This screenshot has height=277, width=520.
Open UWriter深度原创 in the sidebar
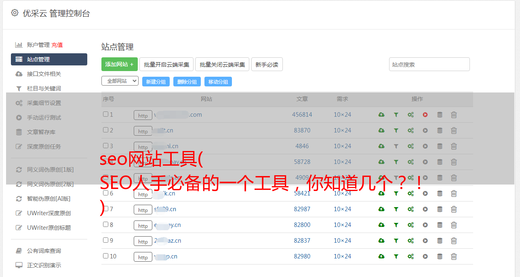tap(49, 213)
